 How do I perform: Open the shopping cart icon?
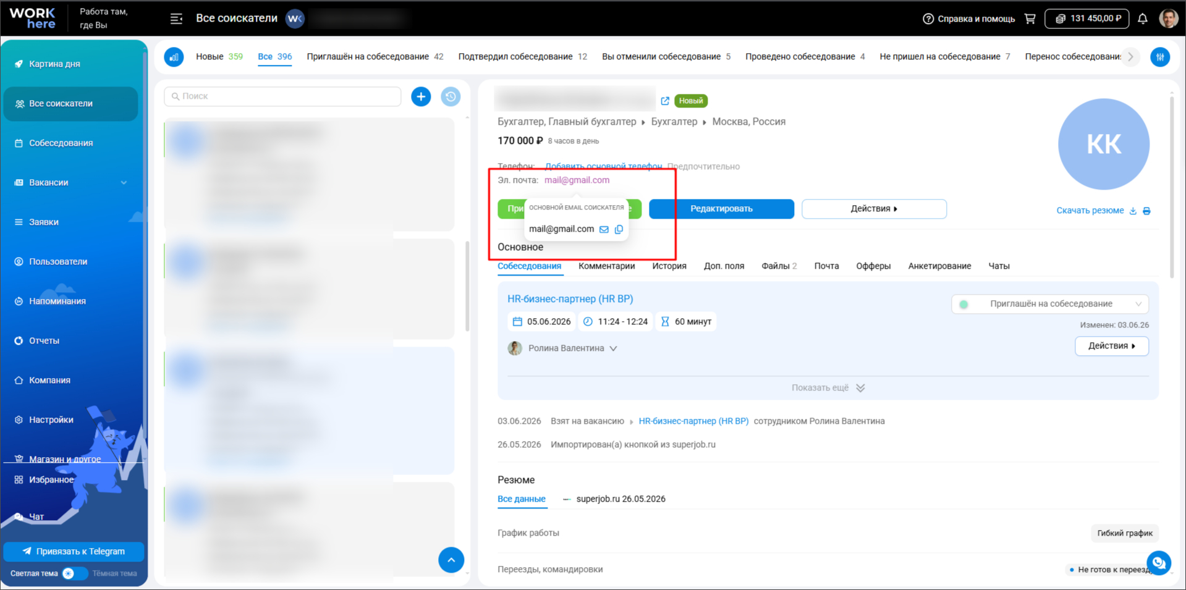1030,19
